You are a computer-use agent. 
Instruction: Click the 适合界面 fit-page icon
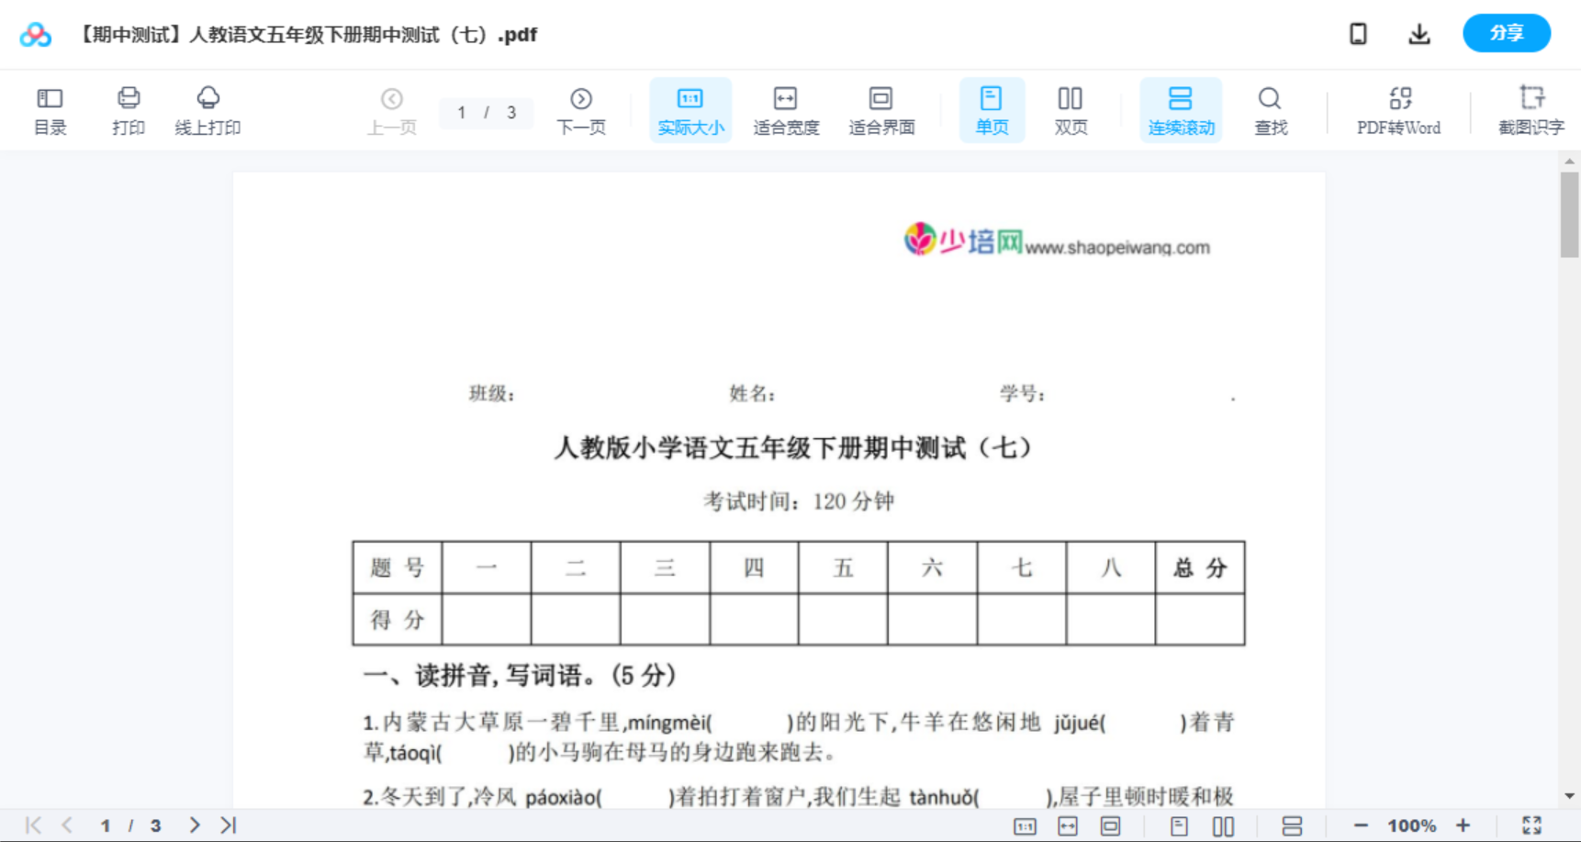(x=880, y=109)
